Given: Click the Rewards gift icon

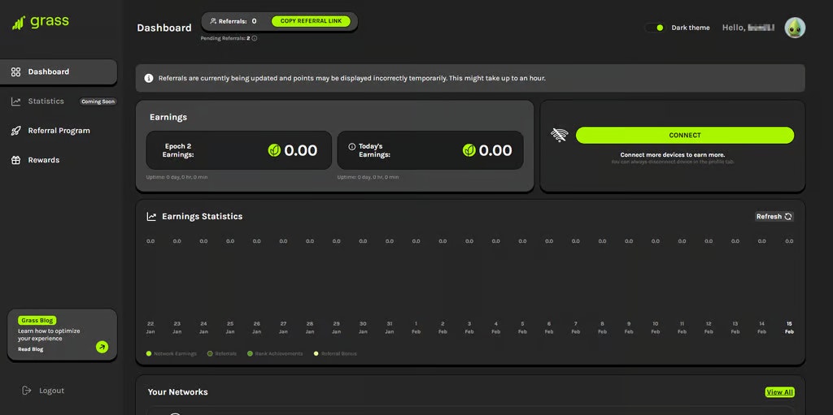Looking at the screenshot, I should point(16,160).
